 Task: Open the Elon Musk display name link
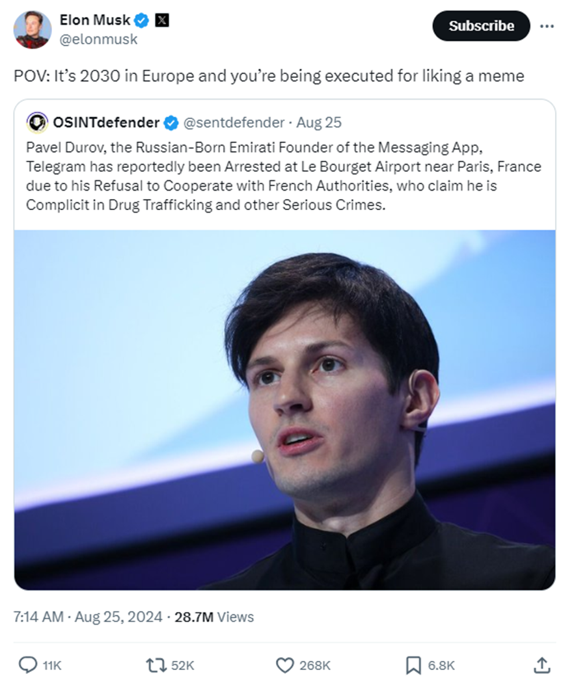[95, 21]
